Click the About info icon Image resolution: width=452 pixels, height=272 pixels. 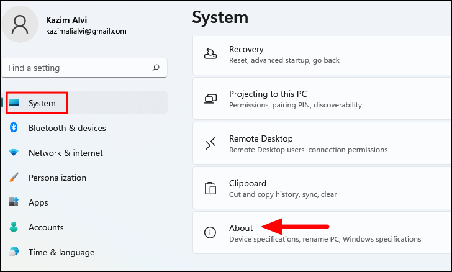(211, 233)
